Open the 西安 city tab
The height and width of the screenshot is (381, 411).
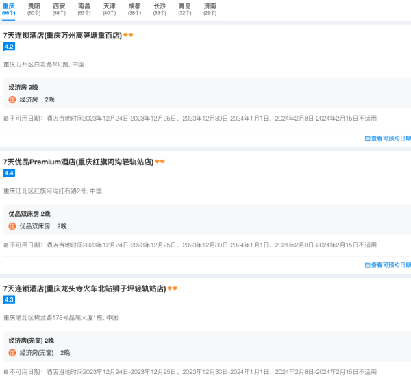[59, 10]
